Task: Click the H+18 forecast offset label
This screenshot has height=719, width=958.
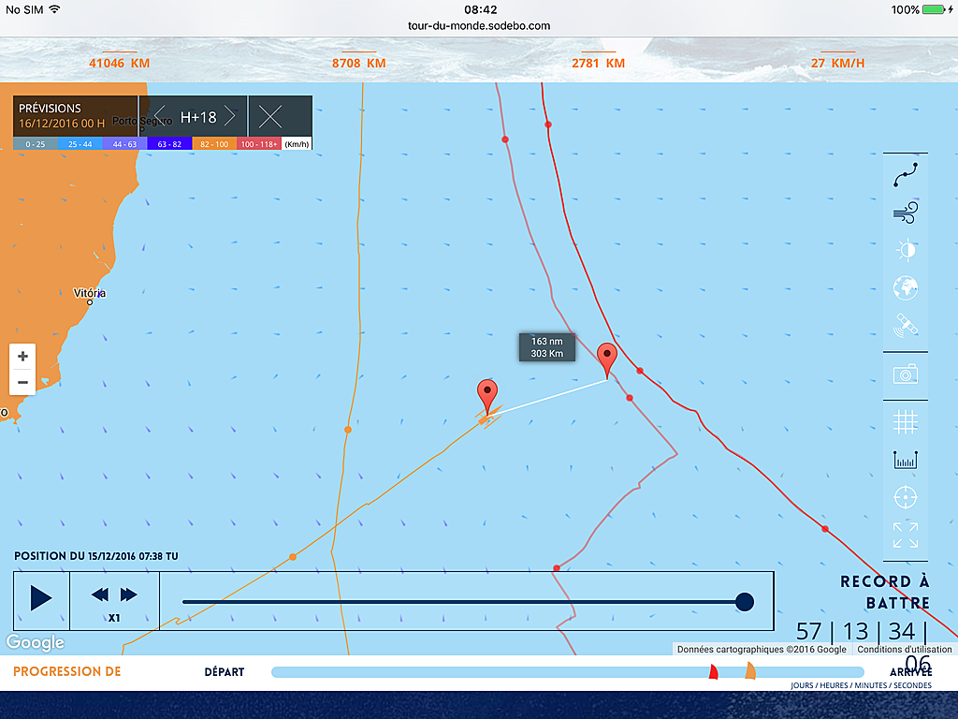Action: (198, 117)
